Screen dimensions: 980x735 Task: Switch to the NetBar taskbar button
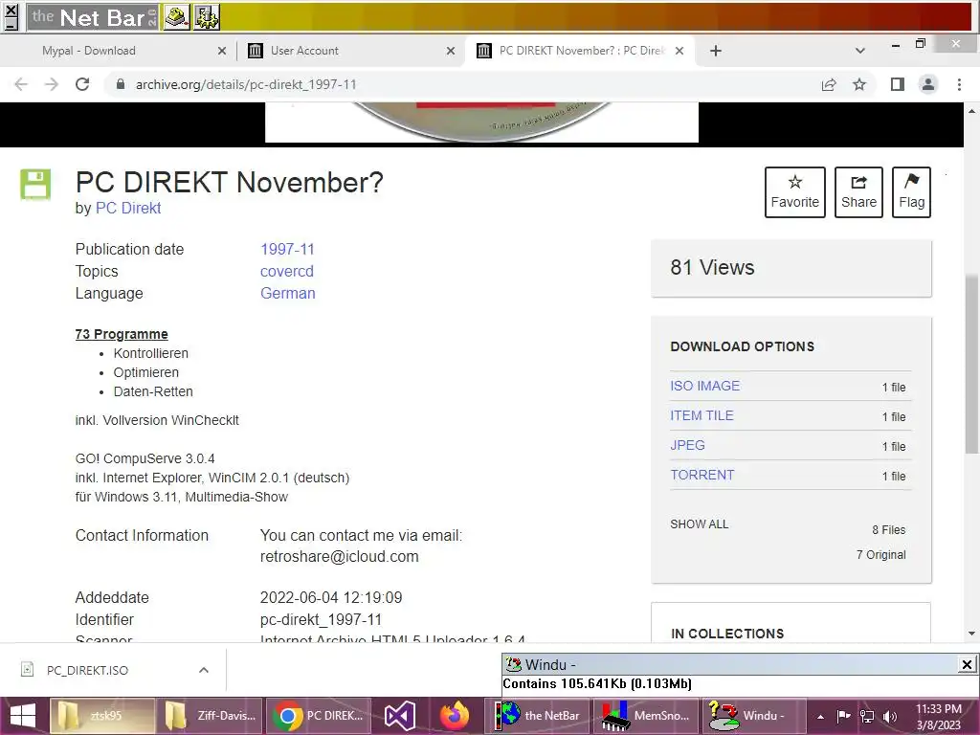pos(537,716)
